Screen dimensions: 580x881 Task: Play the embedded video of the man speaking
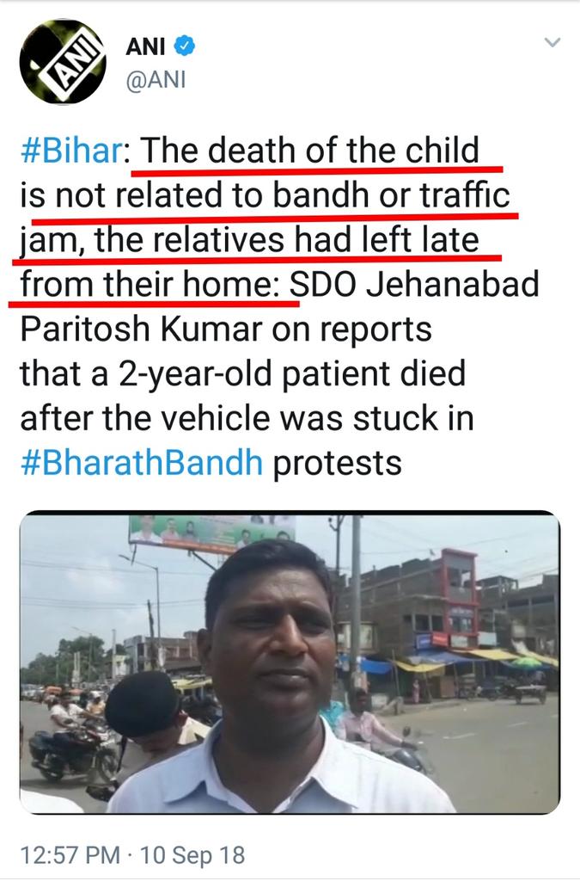pyautogui.click(x=290, y=663)
